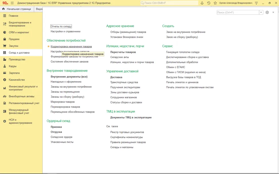The image size is (279, 174).
Task: Open Отгрузка in Ордерный склад
Action: pos(56,132)
